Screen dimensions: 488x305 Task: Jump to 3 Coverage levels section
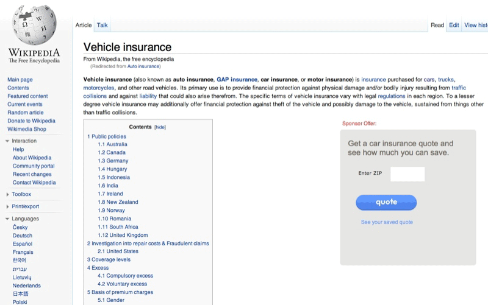(109, 260)
